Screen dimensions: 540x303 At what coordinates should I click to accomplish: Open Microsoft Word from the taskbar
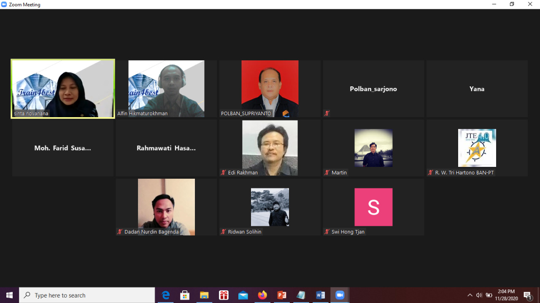tap(320, 295)
